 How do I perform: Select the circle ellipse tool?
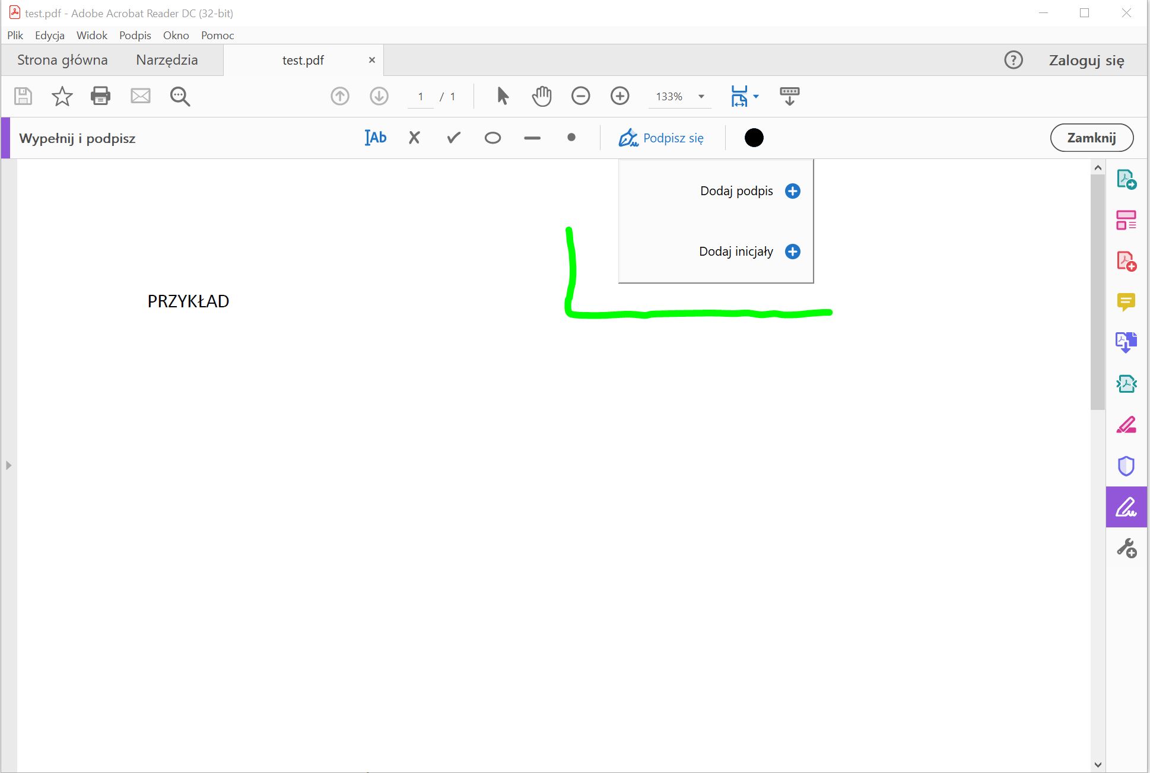493,138
